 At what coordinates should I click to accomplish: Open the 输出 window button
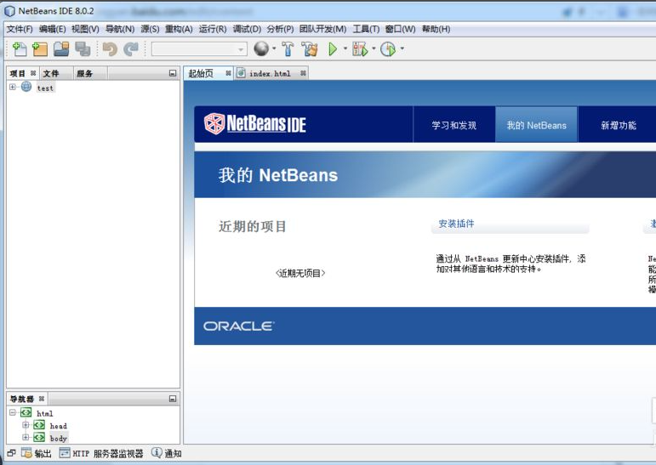tap(37, 453)
